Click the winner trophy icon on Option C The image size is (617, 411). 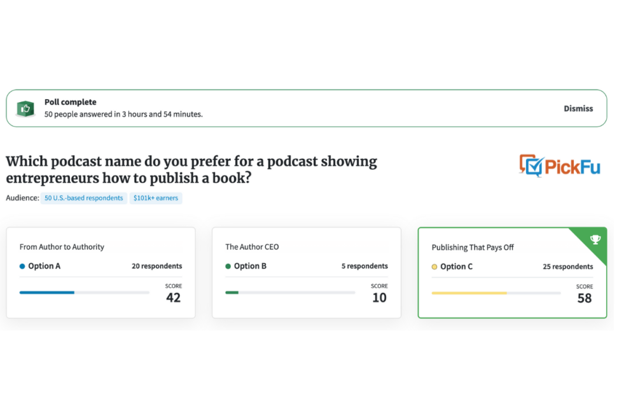coord(595,239)
